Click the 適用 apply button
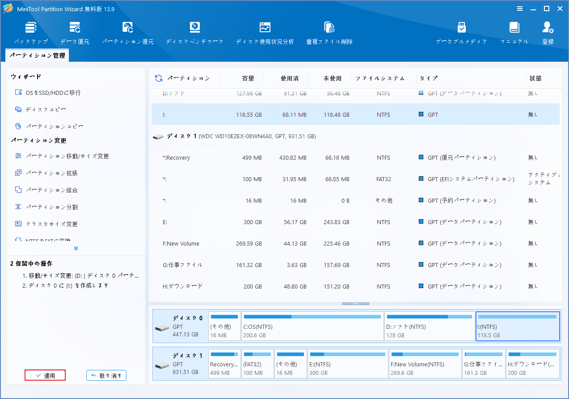 coord(45,376)
